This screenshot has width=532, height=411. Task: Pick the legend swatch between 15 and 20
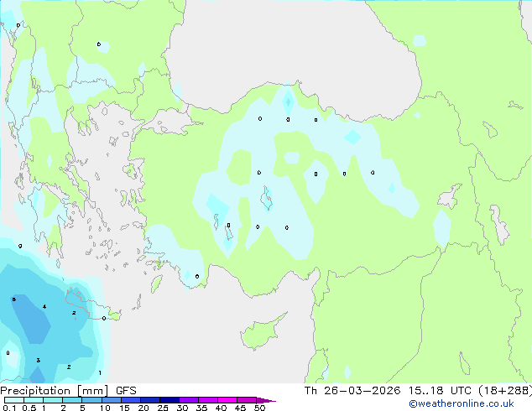tap(130, 400)
